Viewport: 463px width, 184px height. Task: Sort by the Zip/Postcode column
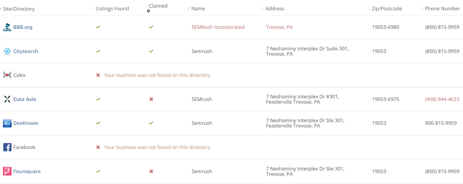[386, 9]
